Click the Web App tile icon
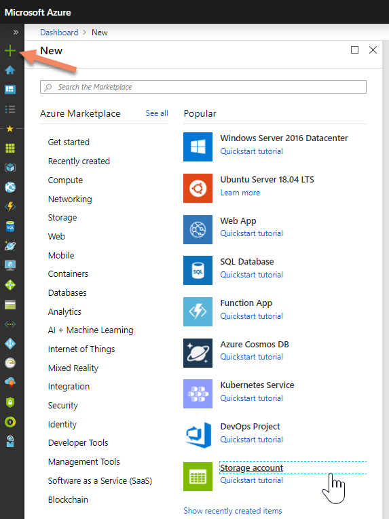The width and height of the screenshot is (389, 519). tap(198, 229)
